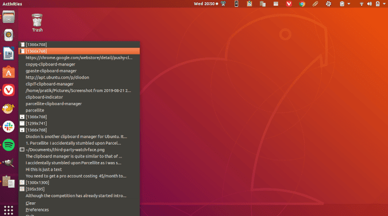Open the Files manager from the dock
Screen dimensions: 388x216
(9, 17)
